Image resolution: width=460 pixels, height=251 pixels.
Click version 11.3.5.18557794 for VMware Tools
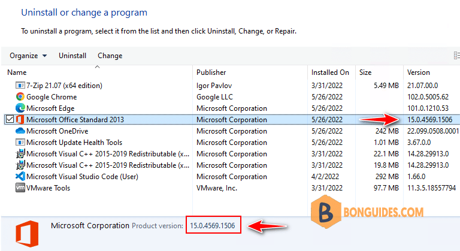tap(431, 188)
